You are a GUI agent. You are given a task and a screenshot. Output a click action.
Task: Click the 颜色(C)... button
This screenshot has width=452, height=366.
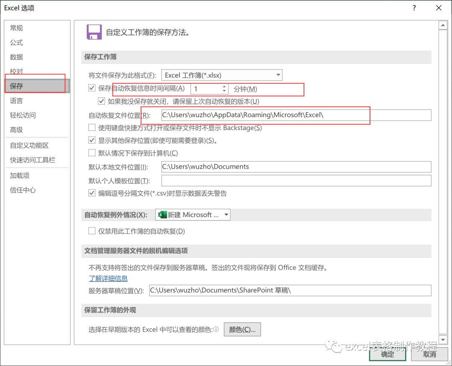coord(242,330)
